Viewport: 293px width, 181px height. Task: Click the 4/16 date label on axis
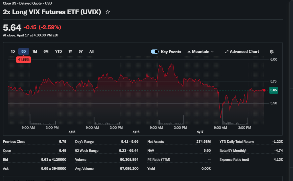point(136,132)
